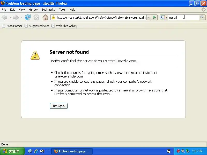Open the Web Slice Gallery bookmark
207x155 pixels.
pyautogui.click(x=64, y=26)
